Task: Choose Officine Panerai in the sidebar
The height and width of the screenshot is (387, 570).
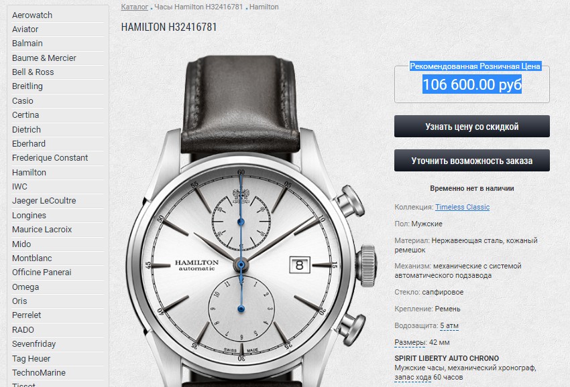Action: tap(42, 273)
